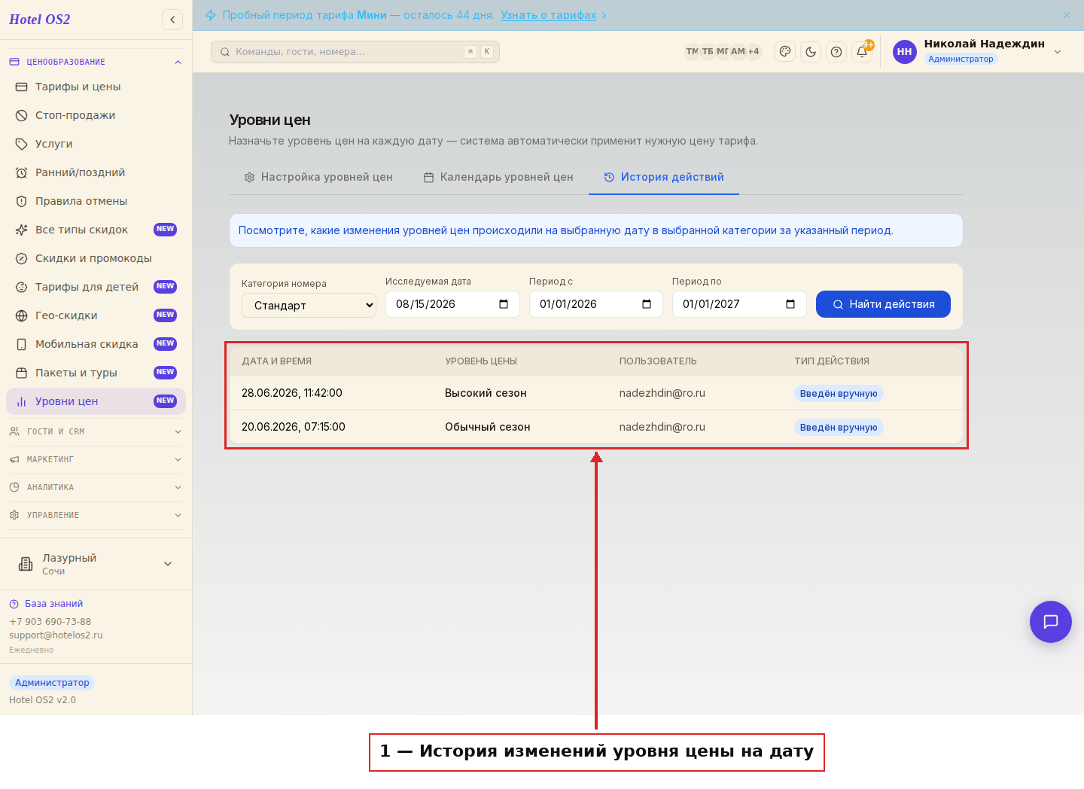Open База знаний link
Viewport: 1084px width, 789px height.
point(46,604)
